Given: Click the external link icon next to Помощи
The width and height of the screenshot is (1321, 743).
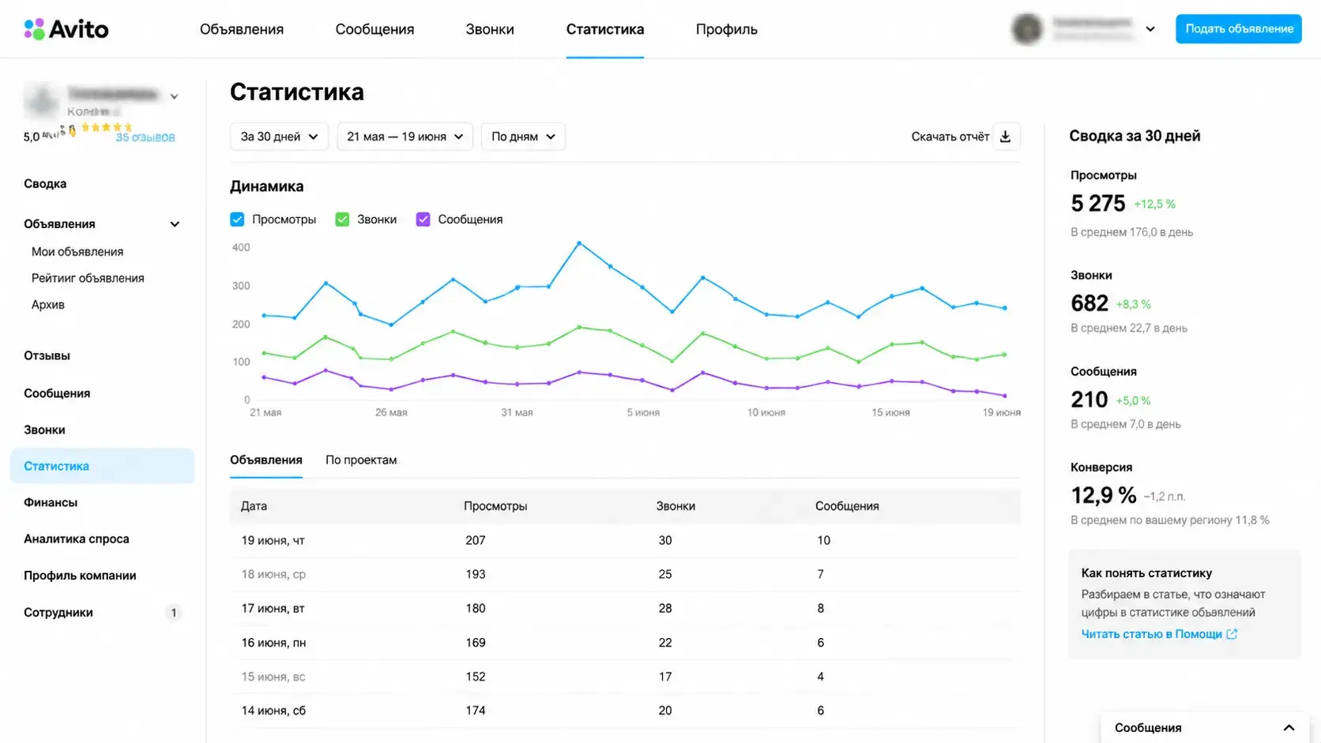Looking at the screenshot, I should (1232, 634).
